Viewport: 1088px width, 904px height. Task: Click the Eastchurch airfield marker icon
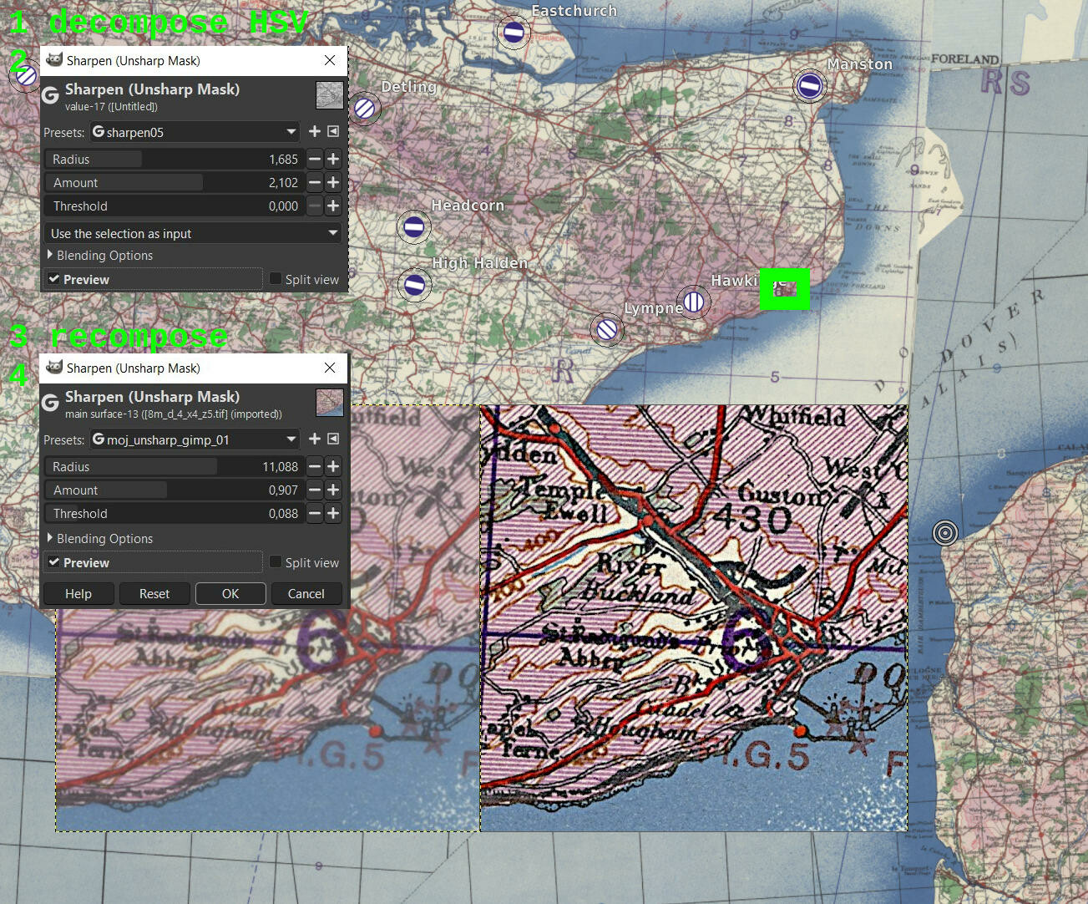point(514,33)
